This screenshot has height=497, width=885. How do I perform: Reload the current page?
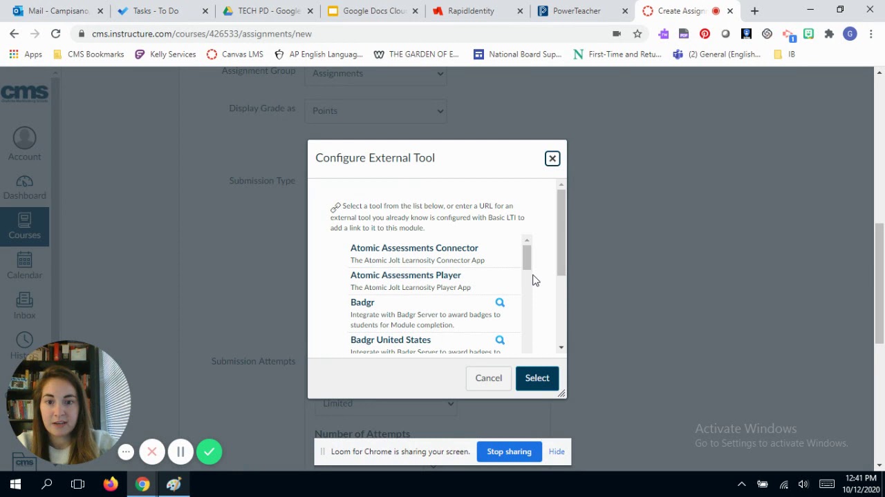pos(55,34)
